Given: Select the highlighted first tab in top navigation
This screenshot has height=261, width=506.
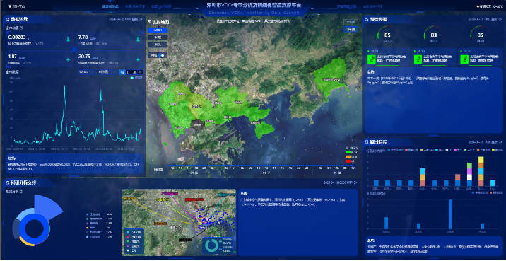Looking at the screenshot, I should click(x=110, y=6).
